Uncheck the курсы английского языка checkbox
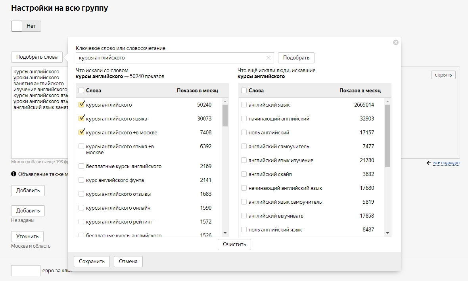 click(82, 119)
